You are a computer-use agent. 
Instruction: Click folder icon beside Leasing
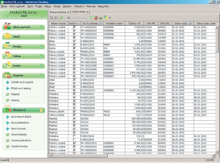click(8, 100)
